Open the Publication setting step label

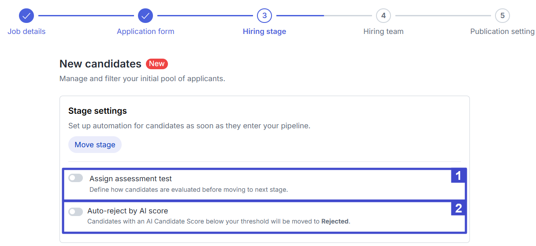pyautogui.click(x=502, y=32)
